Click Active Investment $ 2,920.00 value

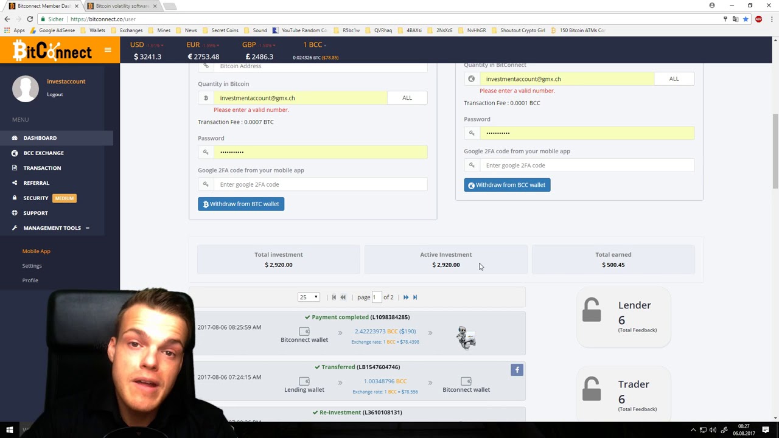pyautogui.click(x=445, y=265)
